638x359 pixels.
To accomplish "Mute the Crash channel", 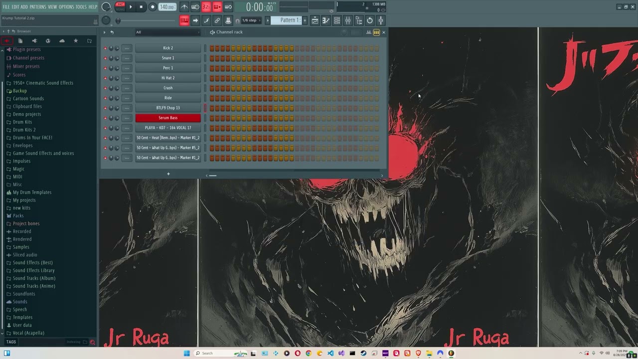I will (x=105, y=88).
